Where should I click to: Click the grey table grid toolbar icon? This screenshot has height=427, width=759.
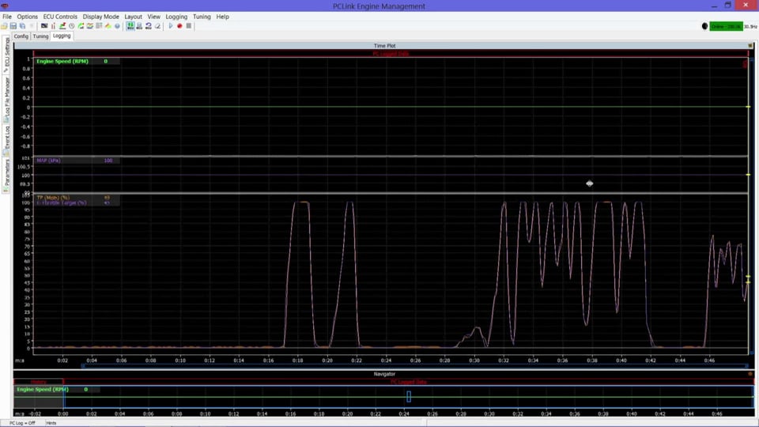coord(100,26)
